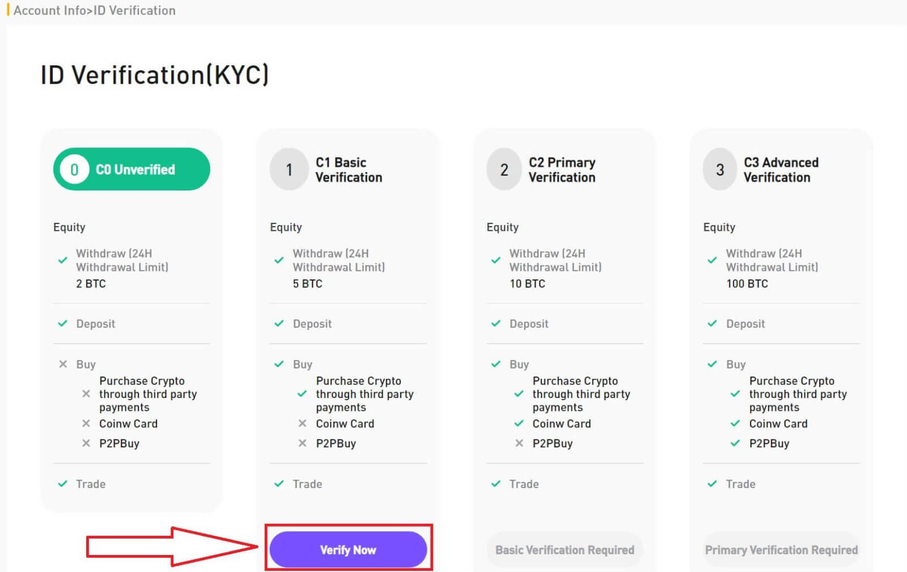907x572 pixels.
Task: Select the C0 Unverified green badge
Action: 132,170
